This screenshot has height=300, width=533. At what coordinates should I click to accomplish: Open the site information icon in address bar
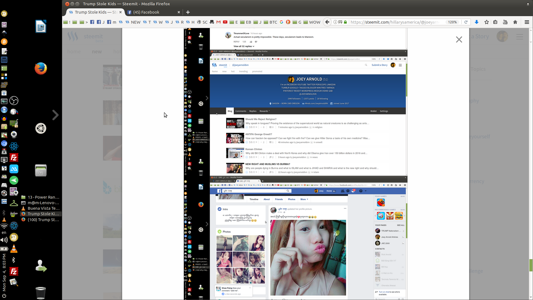(335, 22)
